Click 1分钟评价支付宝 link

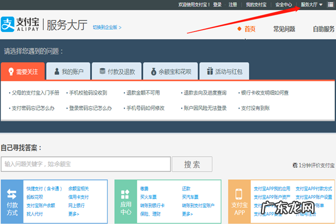click(x=316, y=165)
